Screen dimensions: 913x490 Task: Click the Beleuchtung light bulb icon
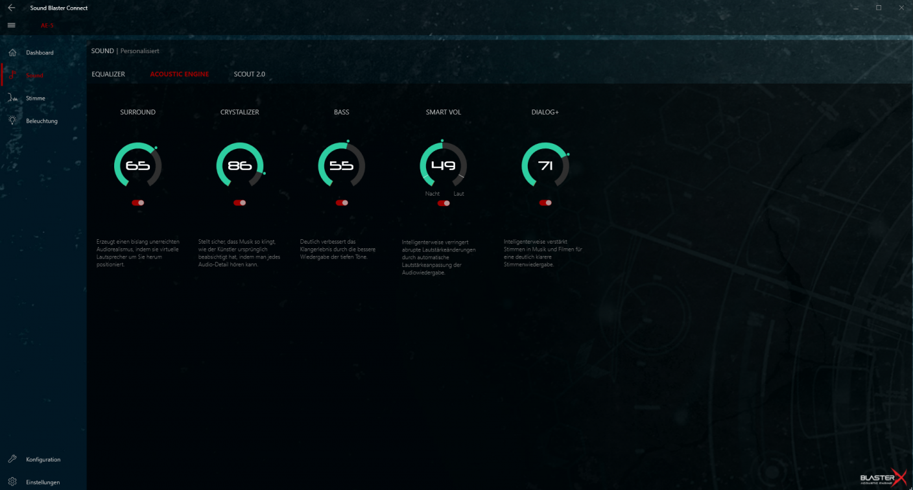13,121
